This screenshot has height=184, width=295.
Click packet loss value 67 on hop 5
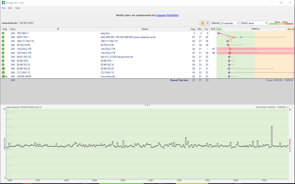coord(213,49)
